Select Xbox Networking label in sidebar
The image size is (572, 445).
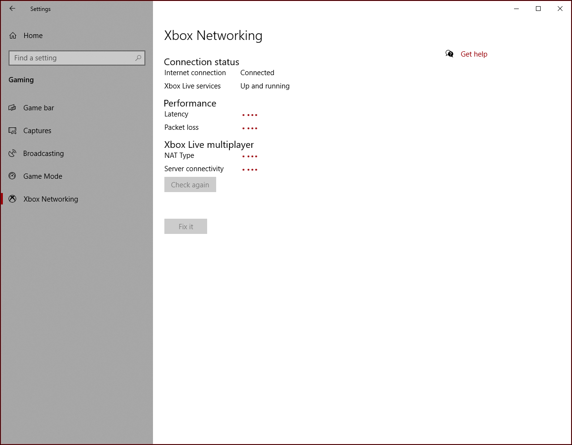(x=51, y=199)
